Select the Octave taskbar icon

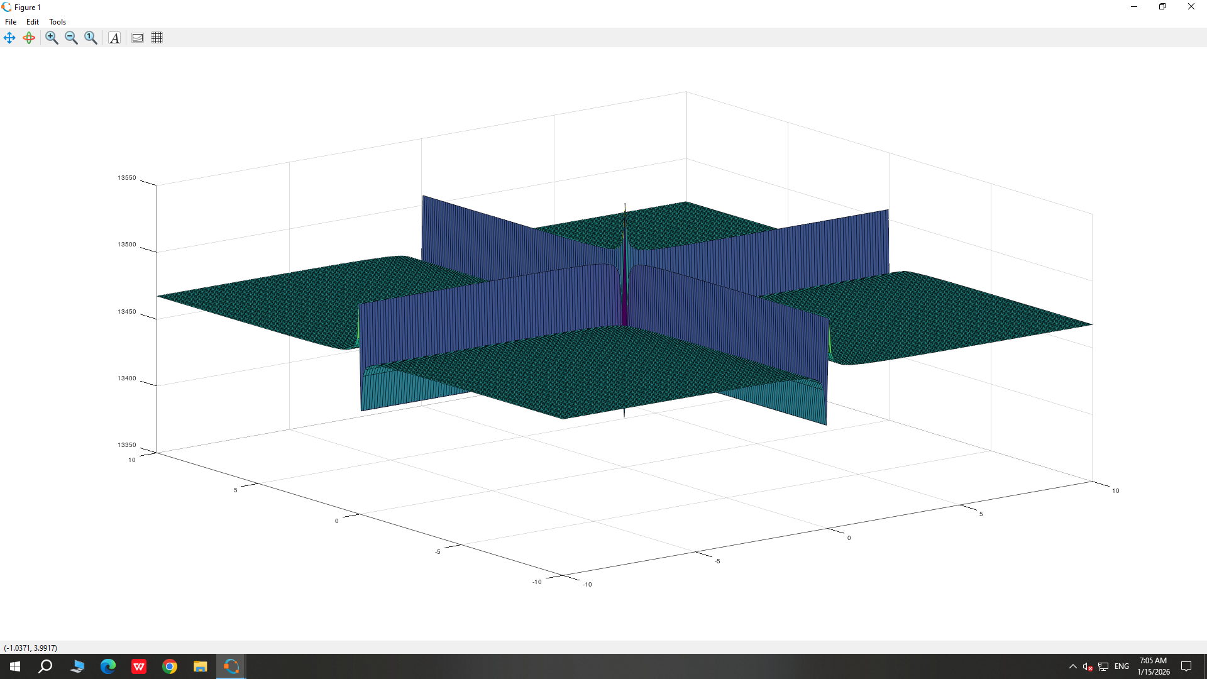[x=231, y=666]
